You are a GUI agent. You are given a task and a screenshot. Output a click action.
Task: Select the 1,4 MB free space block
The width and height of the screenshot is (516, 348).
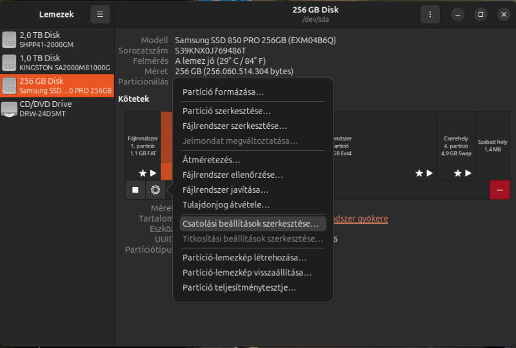[493, 146]
